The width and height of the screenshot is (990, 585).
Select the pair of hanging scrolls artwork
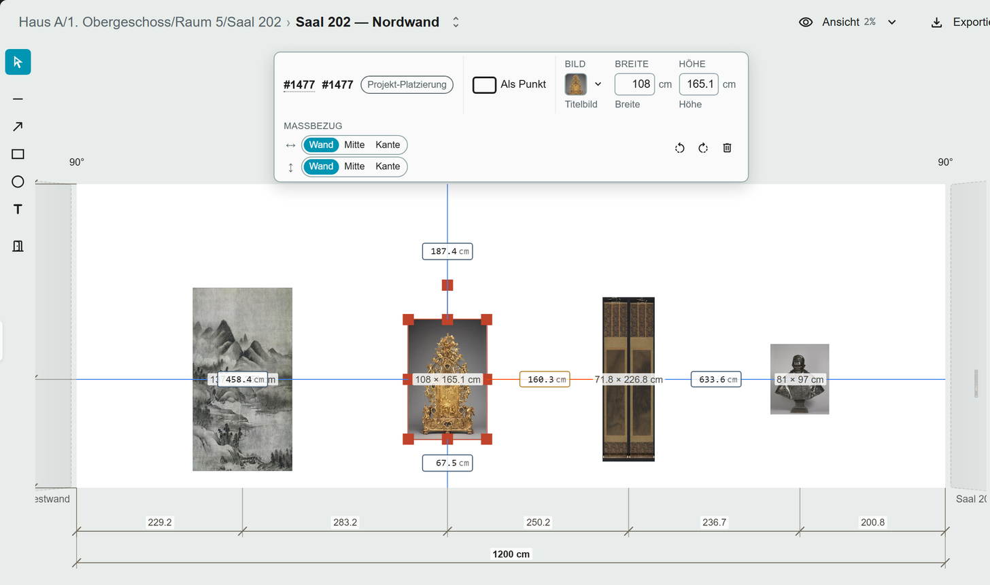tap(628, 379)
